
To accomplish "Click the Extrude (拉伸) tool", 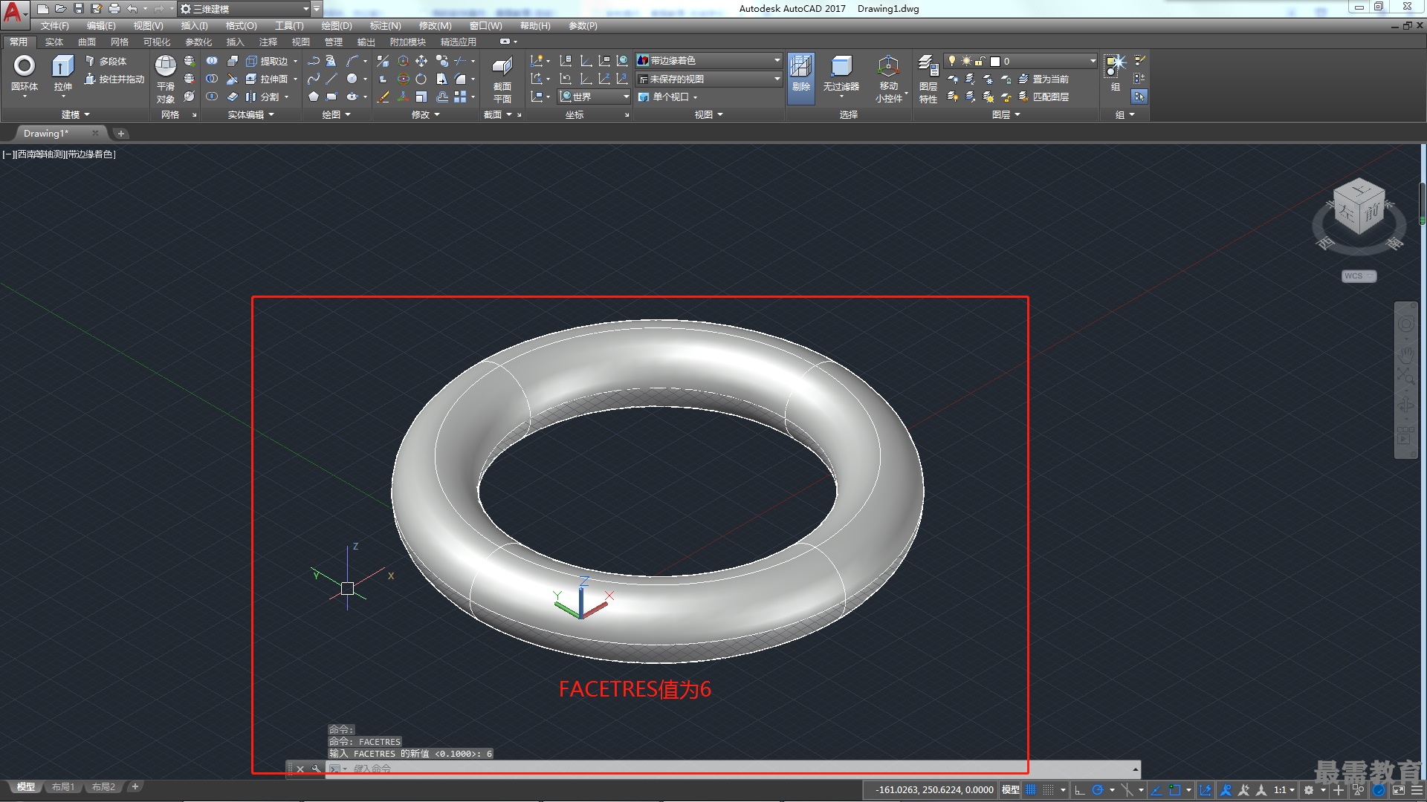I will coord(62,73).
